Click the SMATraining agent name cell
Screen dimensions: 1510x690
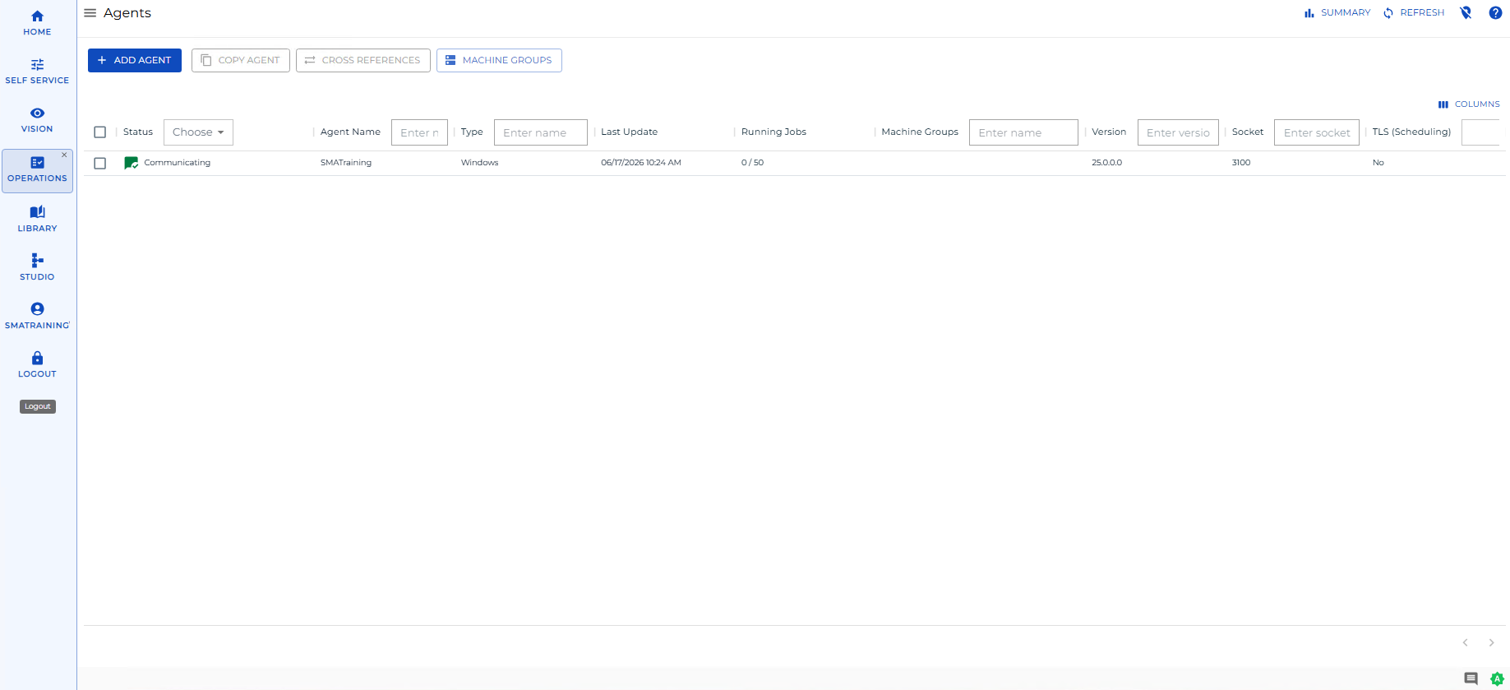346,163
